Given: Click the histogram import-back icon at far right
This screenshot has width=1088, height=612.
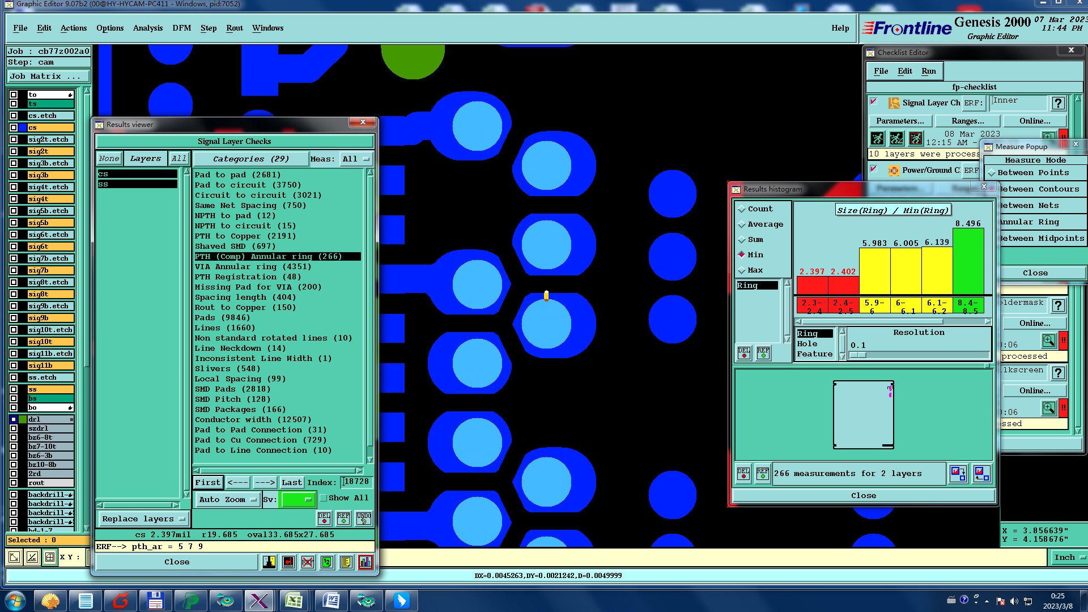Looking at the screenshot, I should pos(981,474).
